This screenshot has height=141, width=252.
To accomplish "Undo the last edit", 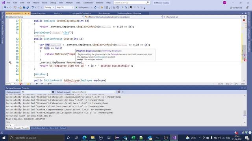I will 33,7.
